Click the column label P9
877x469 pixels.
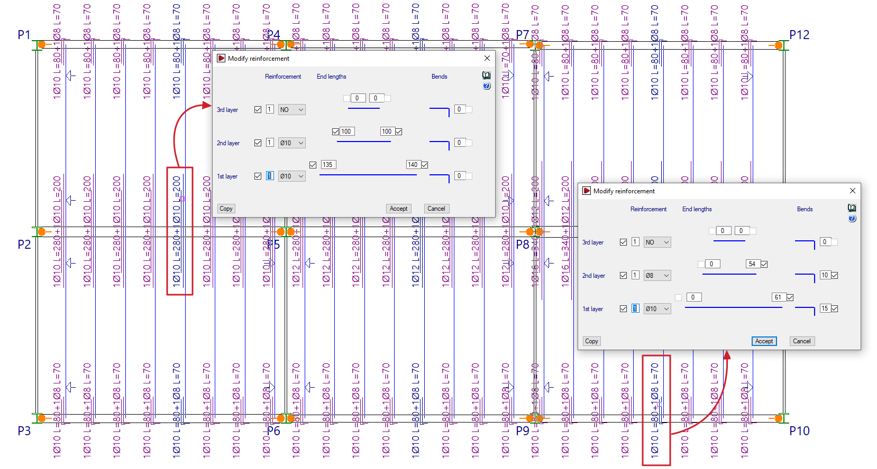523,431
